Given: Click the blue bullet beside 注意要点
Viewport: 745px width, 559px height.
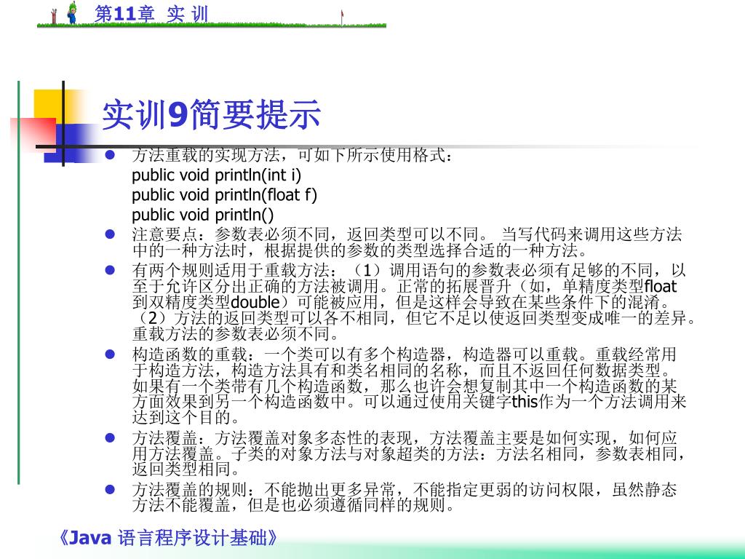Looking at the screenshot, I should pyautogui.click(x=111, y=234).
